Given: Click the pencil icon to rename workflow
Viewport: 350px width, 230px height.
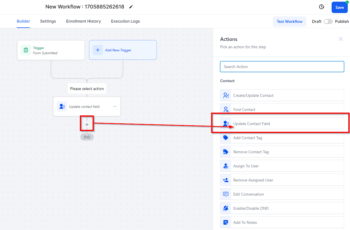Looking at the screenshot, I should tap(131, 7).
